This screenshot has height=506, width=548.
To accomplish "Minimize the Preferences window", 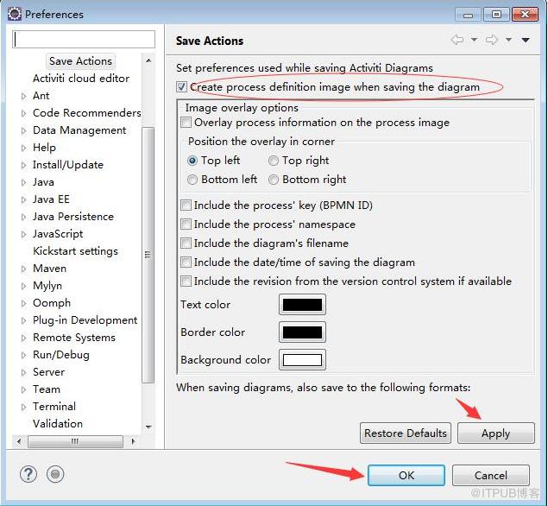I will 469,15.
